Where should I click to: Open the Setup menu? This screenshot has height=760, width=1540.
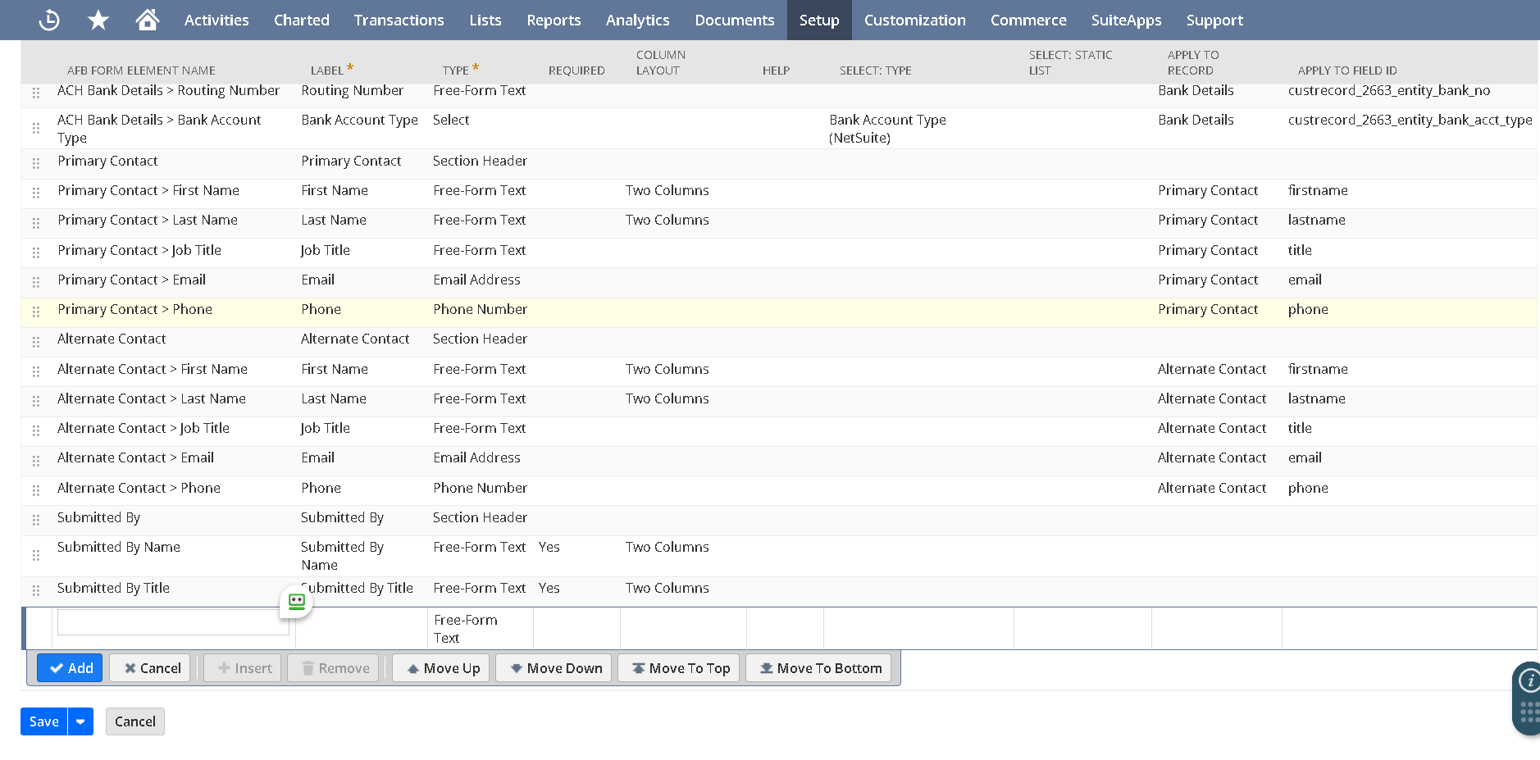tap(818, 20)
